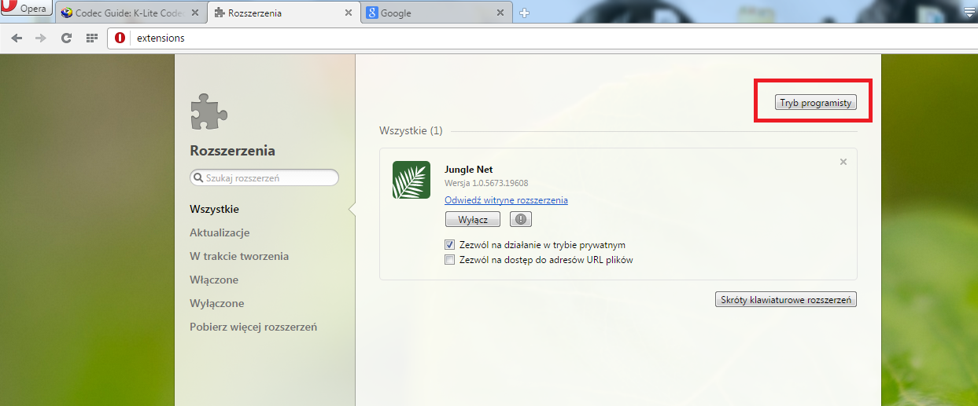
Task: Click the Wersja 1.0.5673.19608 text
Action: click(x=486, y=183)
